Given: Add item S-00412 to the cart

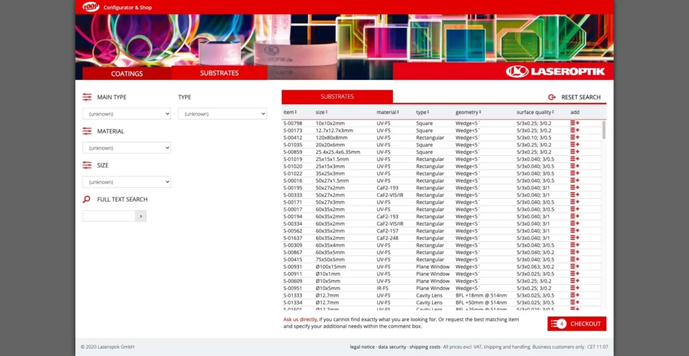Looking at the screenshot, I should coord(575,138).
